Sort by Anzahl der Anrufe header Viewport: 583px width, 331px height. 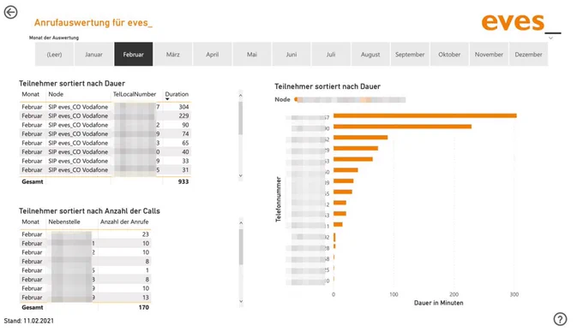tap(124, 222)
